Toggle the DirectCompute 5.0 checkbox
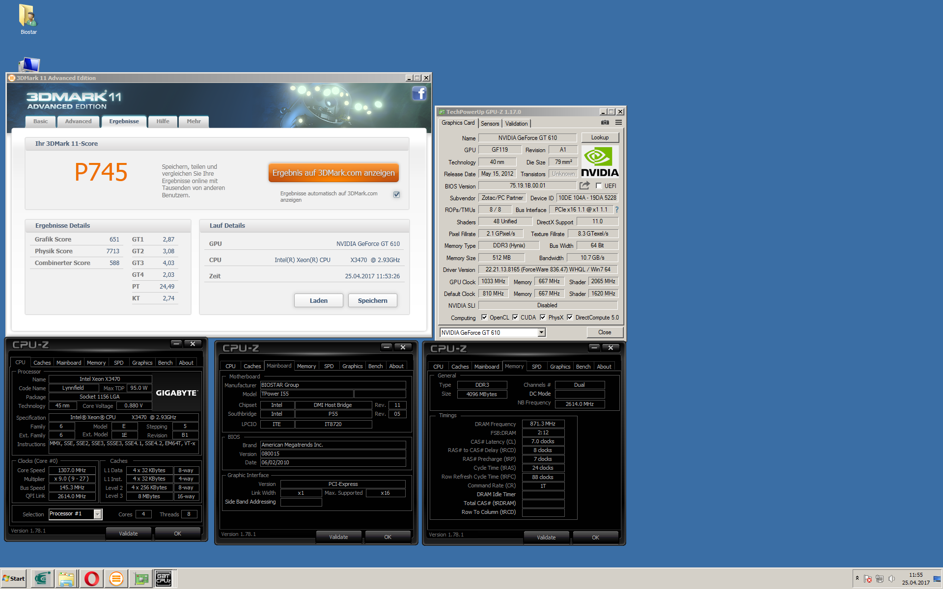The image size is (943, 589). click(x=570, y=318)
